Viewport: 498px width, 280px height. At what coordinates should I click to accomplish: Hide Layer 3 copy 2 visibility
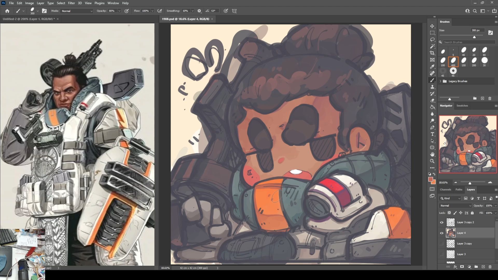point(441,222)
